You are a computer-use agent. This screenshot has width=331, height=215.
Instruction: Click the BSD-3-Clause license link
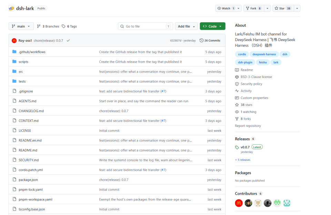point(256,77)
